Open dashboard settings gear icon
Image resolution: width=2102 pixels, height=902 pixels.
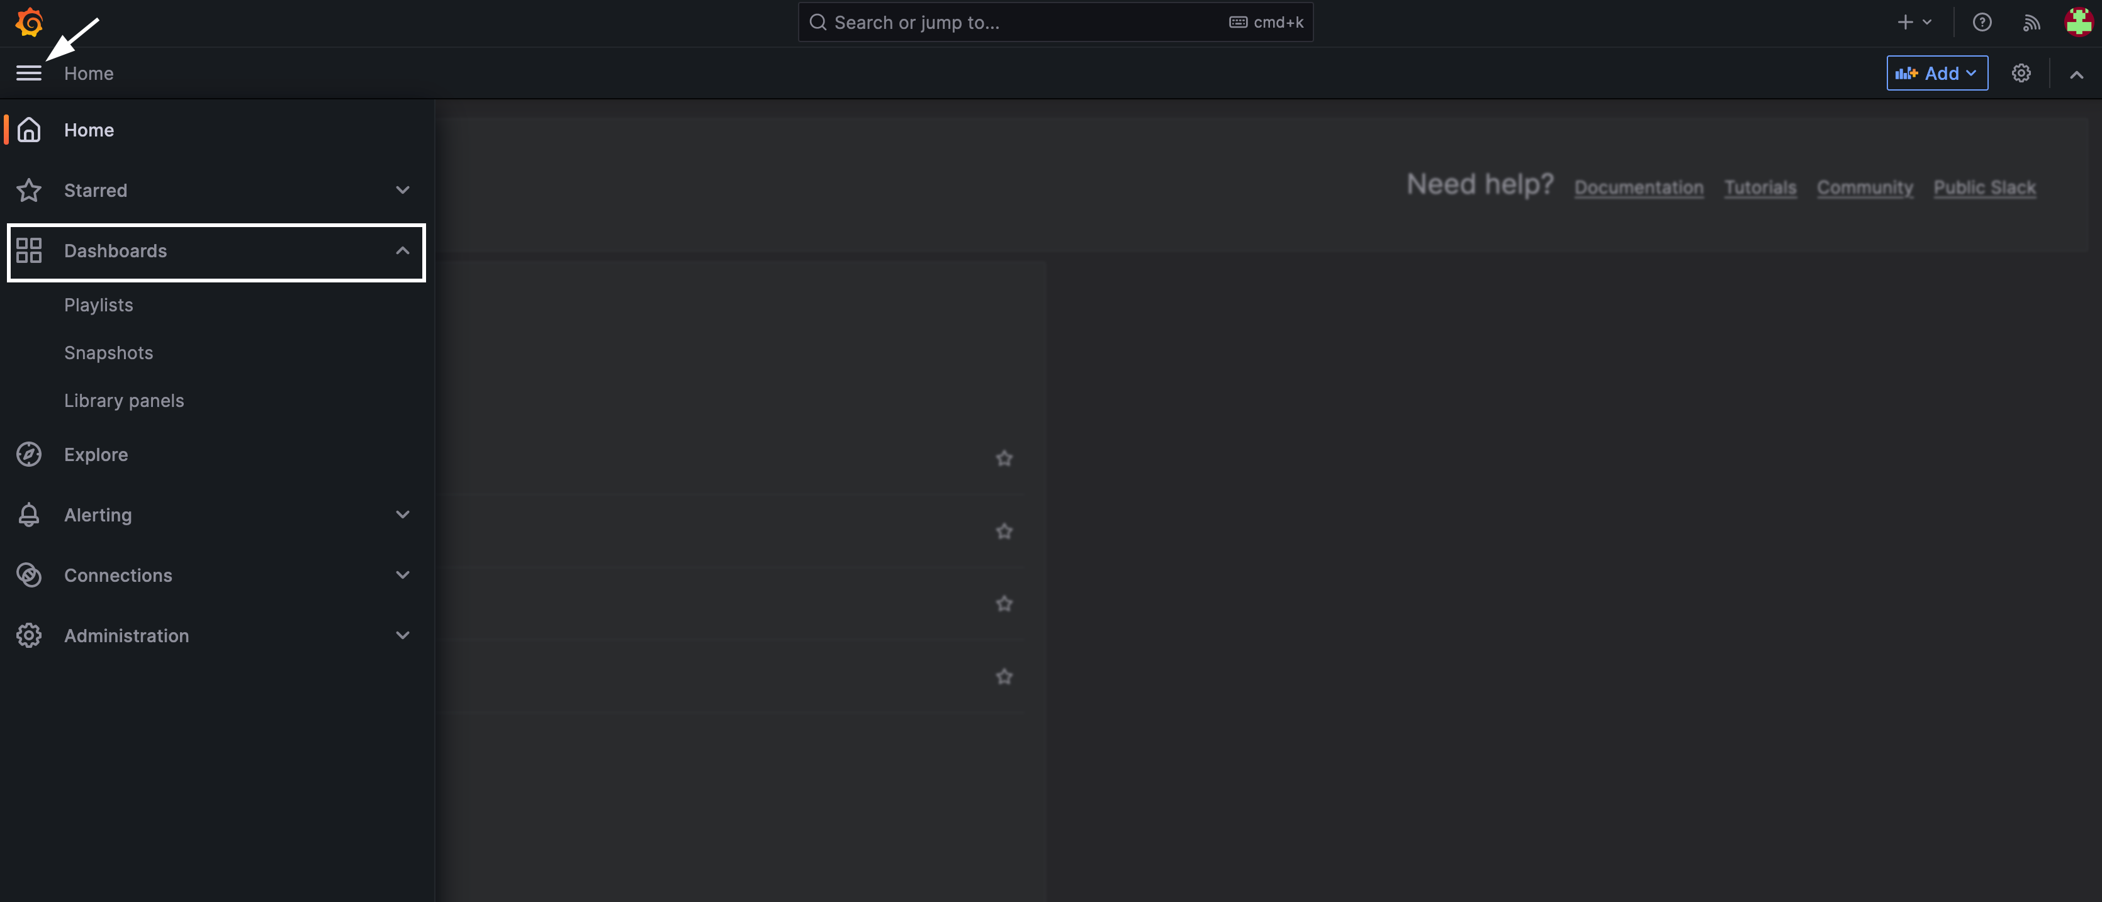2021,74
